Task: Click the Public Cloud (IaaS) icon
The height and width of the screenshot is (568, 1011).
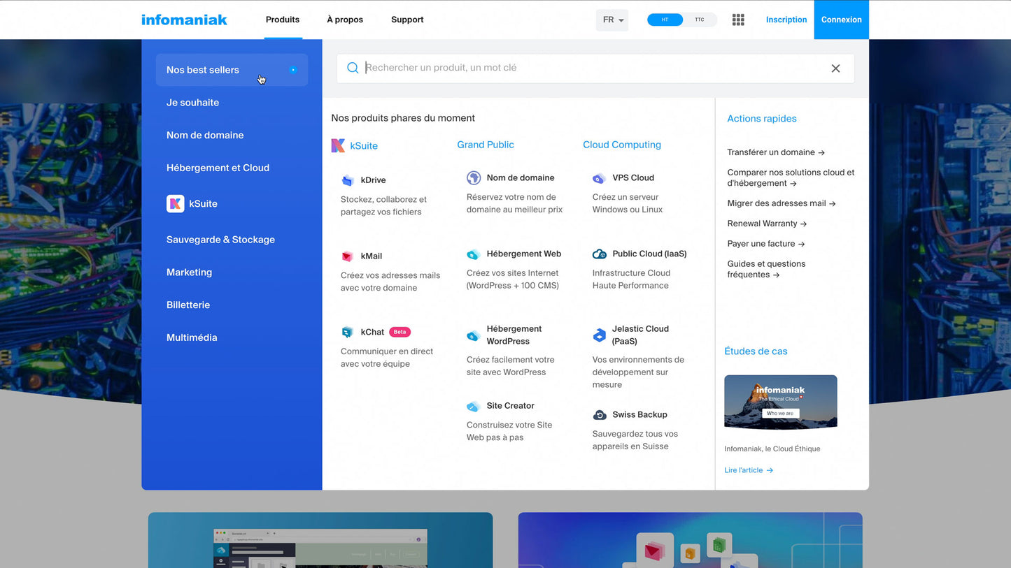Action: tap(599, 254)
